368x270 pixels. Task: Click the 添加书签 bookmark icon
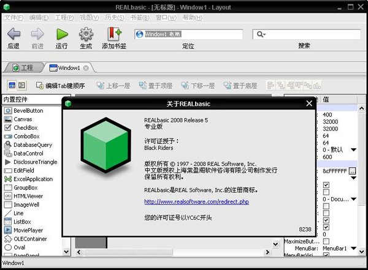coord(114,34)
